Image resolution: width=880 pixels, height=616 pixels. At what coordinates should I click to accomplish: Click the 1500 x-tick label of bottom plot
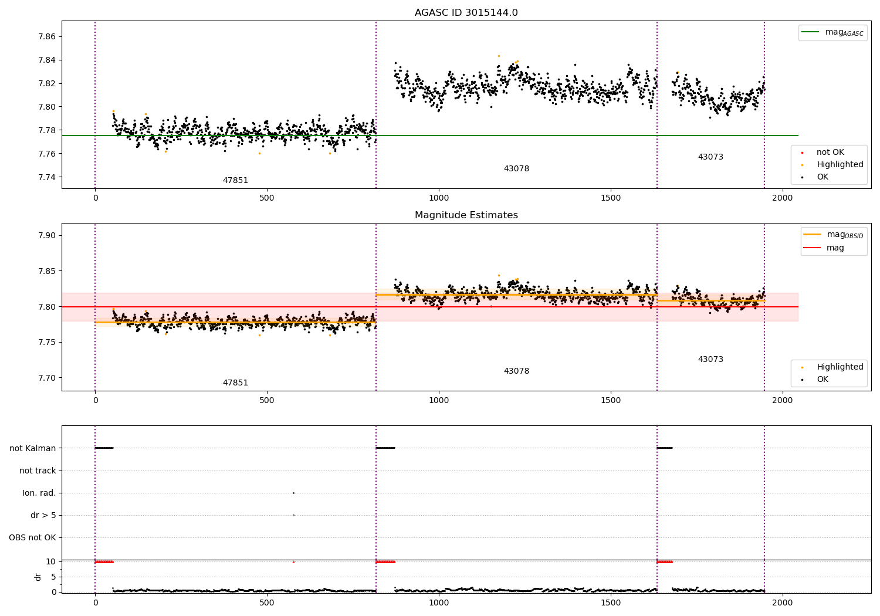611,603
